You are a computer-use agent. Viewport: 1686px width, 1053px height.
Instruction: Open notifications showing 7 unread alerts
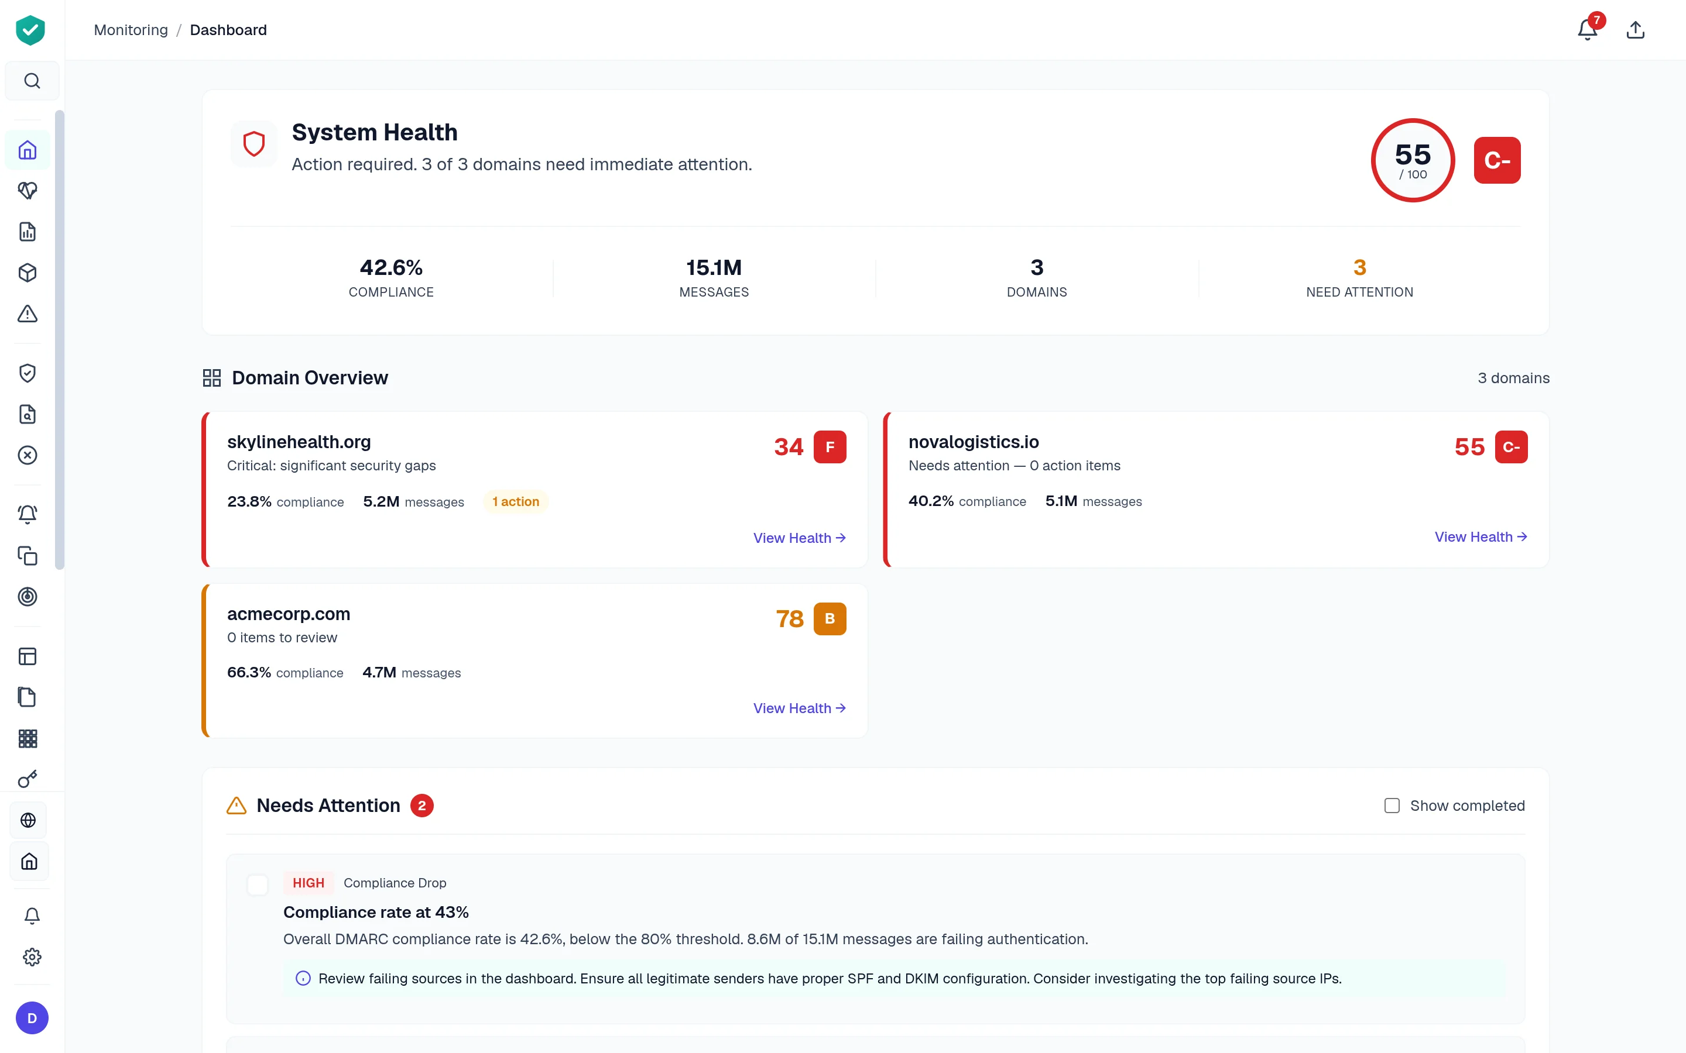1588,30
